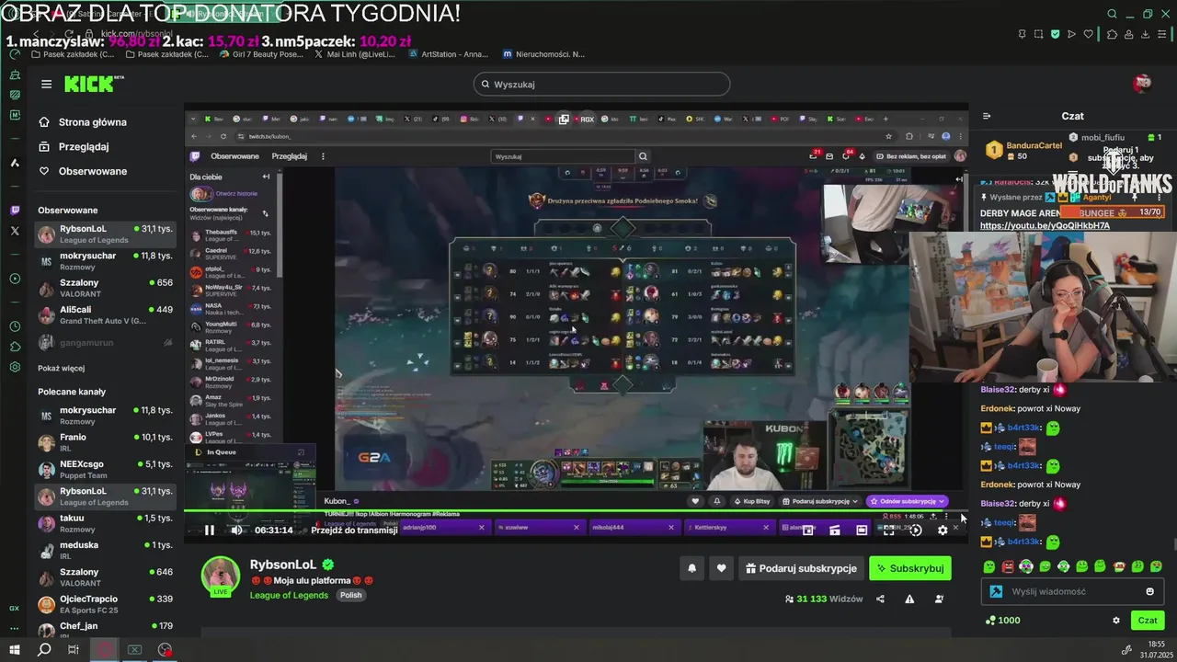This screenshot has height=662, width=1177.
Task: Open the Windows taskbar search
Action: (x=44, y=649)
